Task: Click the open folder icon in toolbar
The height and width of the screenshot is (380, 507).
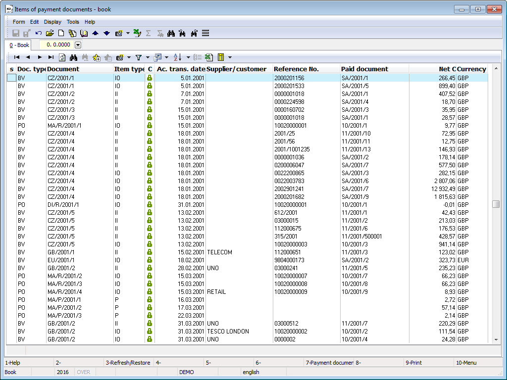Action: coord(50,33)
